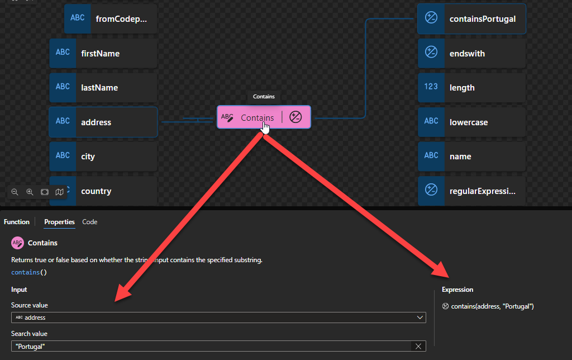The height and width of the screenshot is (360, 572).
Task: Click the boolean icon beside endswith
Action: [431, 53]
